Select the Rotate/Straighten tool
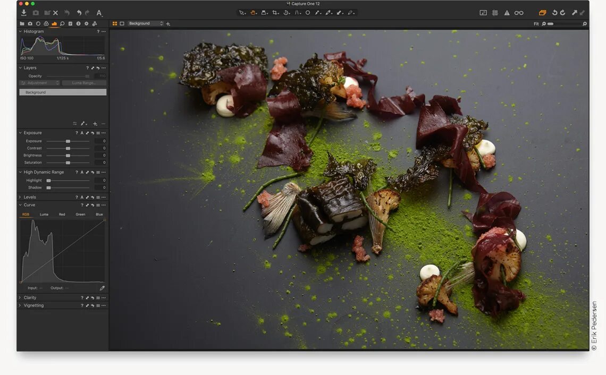 (x=287, y=13)
